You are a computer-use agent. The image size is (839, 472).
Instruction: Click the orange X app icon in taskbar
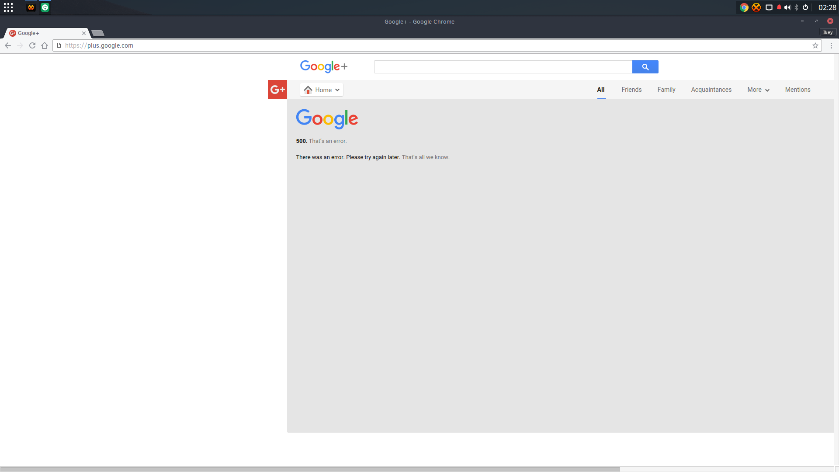pos(31,7)
